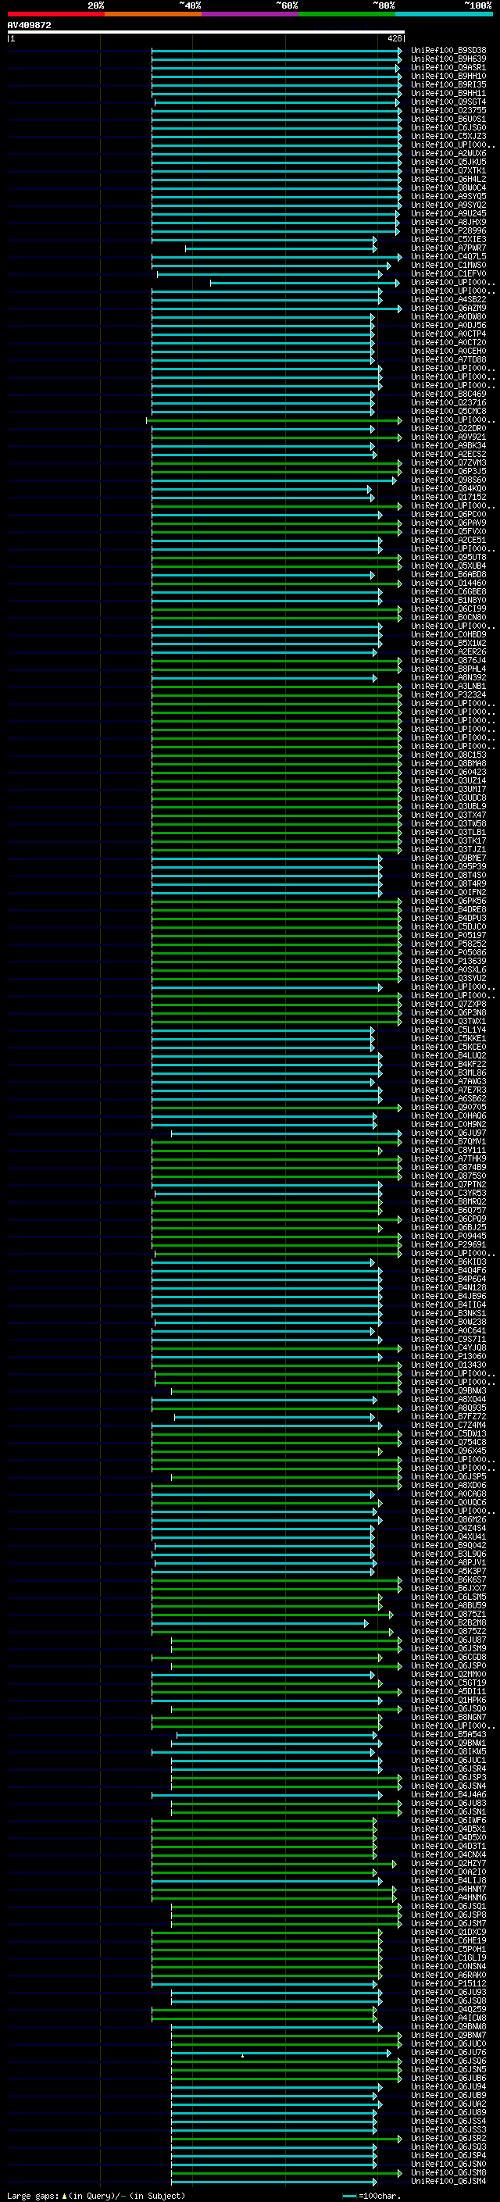This screenshot has height=2202, width=500.
Task: Select hit UniRef100_Q9BME7
Action: click(x=448, y=858)
